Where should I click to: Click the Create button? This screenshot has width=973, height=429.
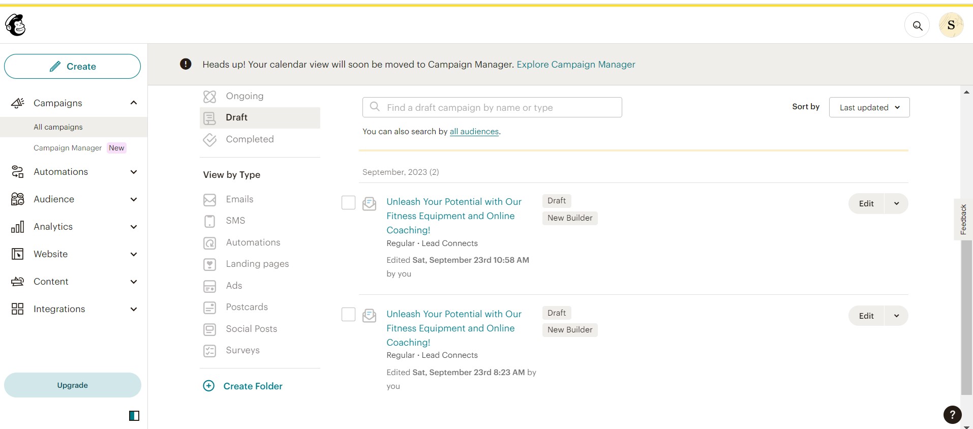72,67
